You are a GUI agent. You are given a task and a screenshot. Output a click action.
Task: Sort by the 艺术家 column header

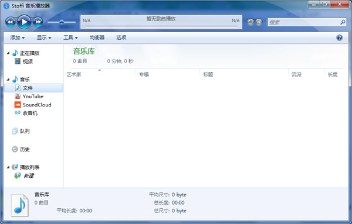click(74, 74)
